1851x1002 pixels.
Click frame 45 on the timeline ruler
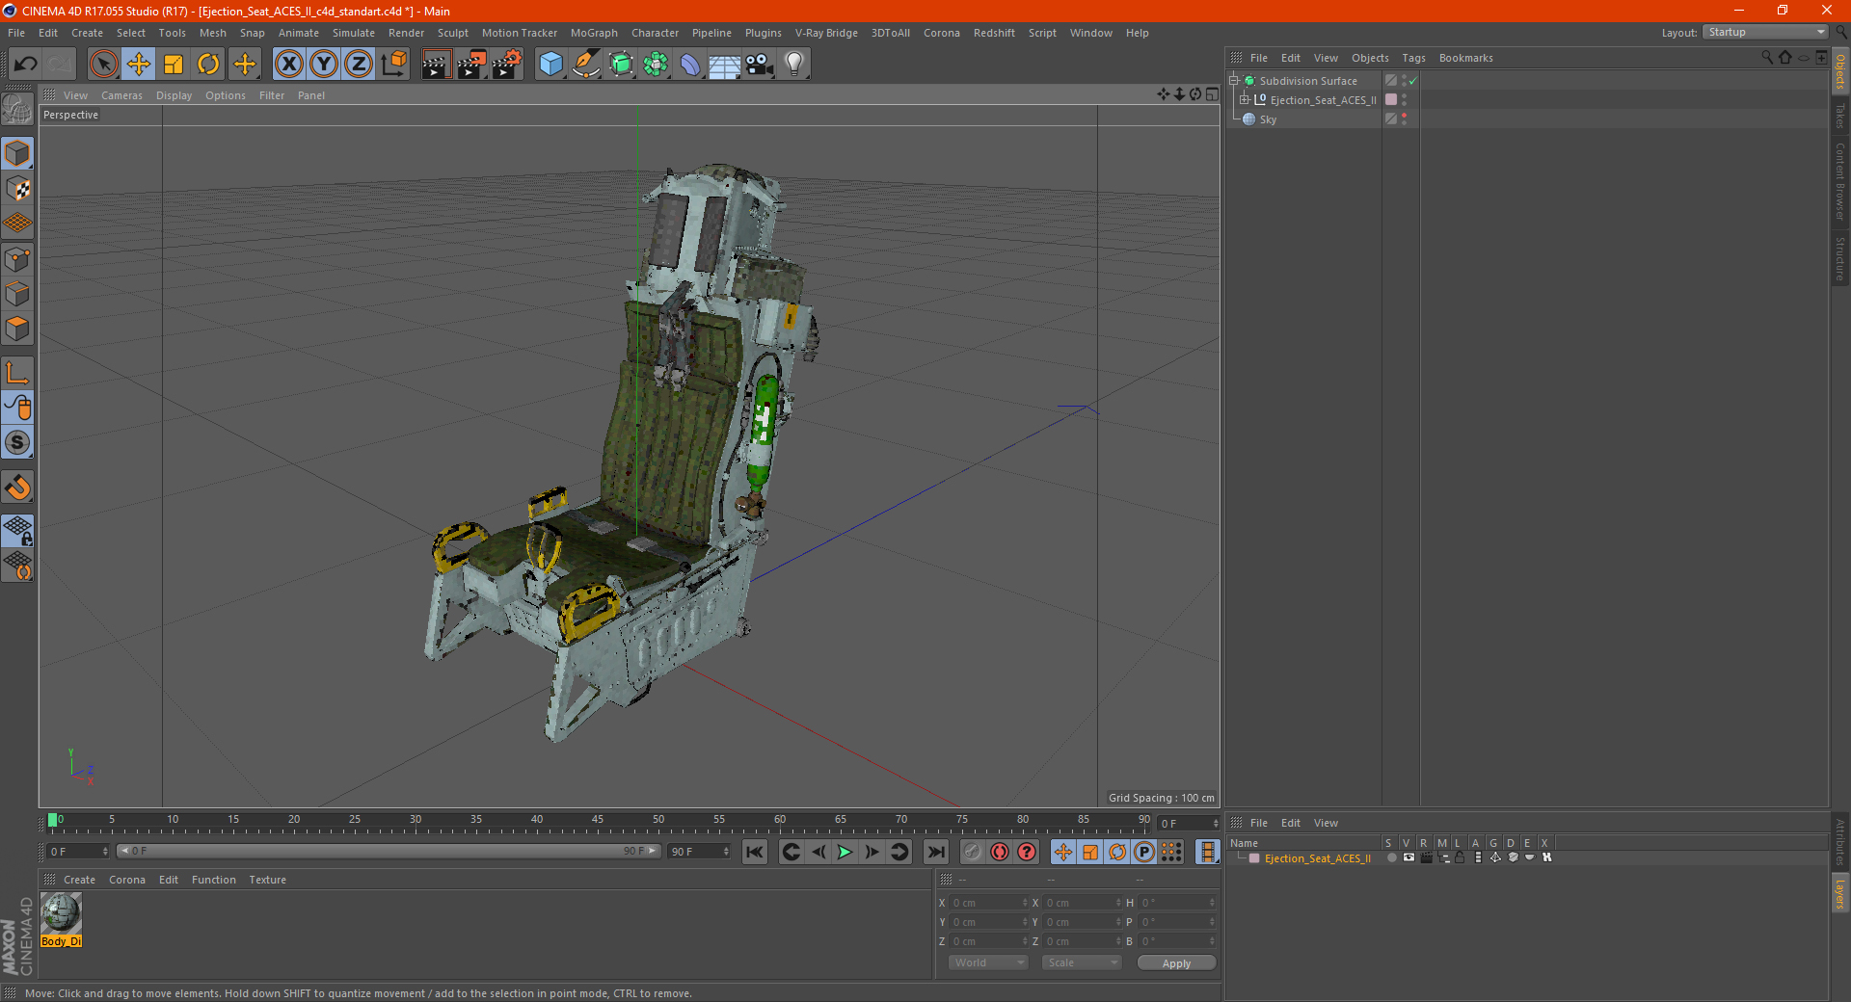click(598, 821)
